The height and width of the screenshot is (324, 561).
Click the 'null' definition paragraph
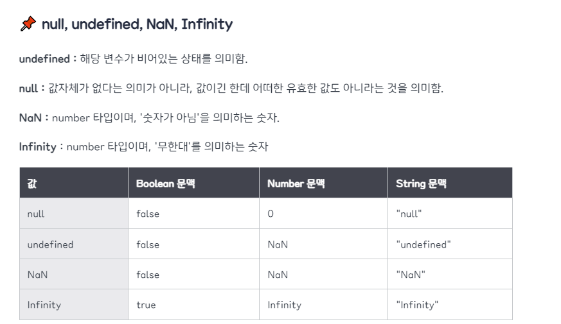tap(231, 88)
